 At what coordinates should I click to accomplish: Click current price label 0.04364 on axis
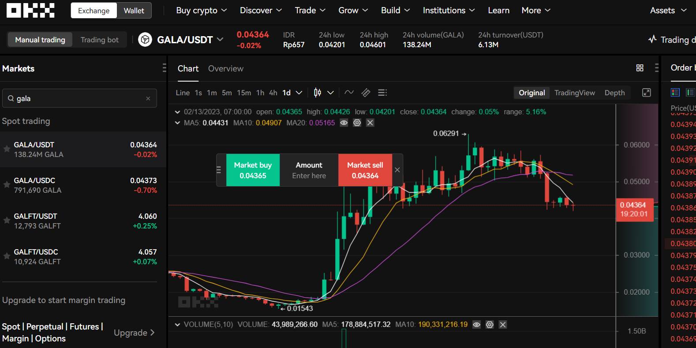point(634,210)
